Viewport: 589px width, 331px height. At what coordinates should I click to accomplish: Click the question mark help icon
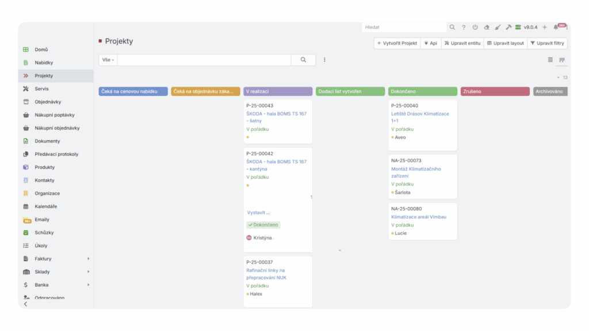[x=464, y=27]
